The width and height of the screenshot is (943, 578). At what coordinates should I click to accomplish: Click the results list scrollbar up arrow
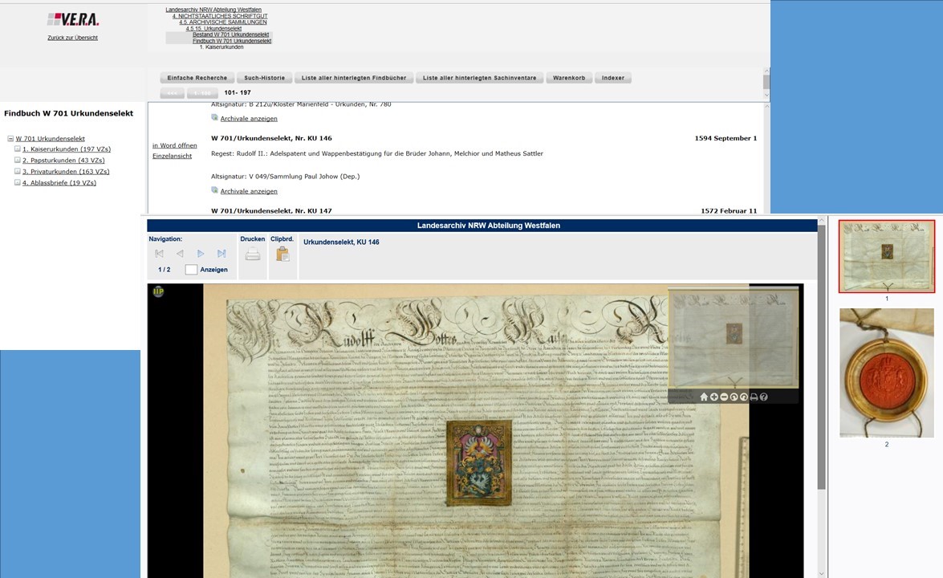pyautogui.click(x=766, y=107)
